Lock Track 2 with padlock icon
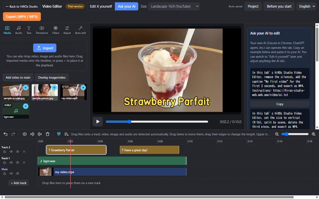319x199 pixels. click(x=4, y=152)
